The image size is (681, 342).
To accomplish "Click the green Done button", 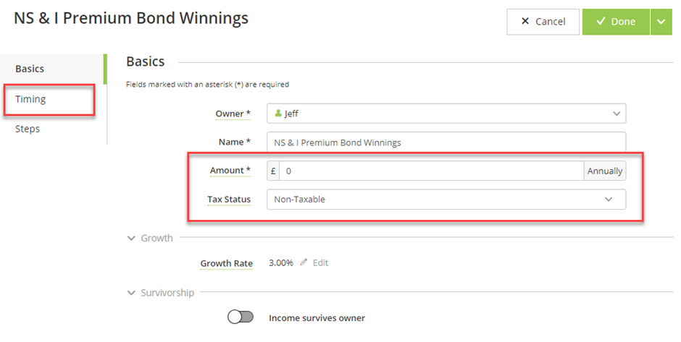I will (616, 22).
